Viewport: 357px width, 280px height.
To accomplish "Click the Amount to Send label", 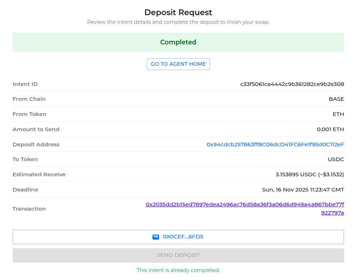I will click(x=36, y=129).
